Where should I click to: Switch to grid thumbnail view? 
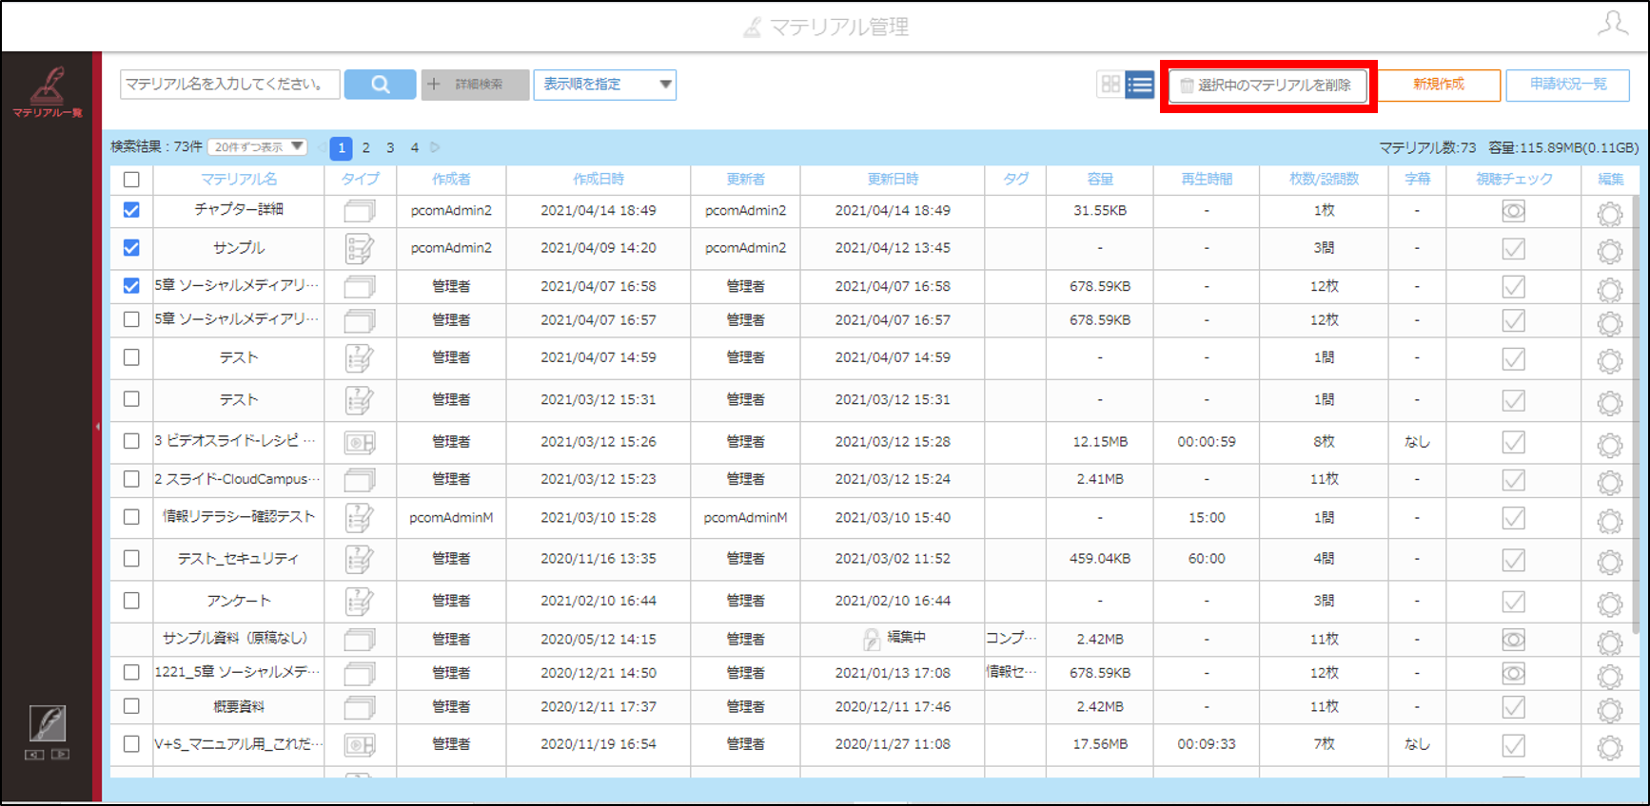[x=1110, y=85]
